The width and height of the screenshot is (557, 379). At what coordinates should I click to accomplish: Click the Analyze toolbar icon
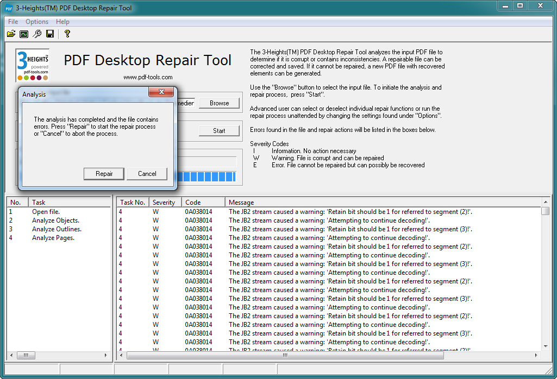pos(24,34)
